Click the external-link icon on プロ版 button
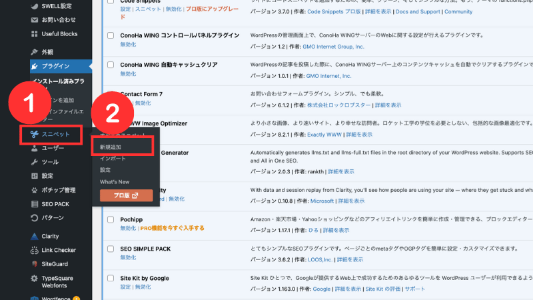 [x=135, y=195]
